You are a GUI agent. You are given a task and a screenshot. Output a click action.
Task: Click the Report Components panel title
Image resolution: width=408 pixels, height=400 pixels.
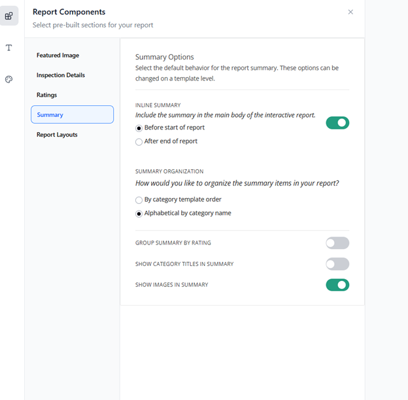[69, 12]
